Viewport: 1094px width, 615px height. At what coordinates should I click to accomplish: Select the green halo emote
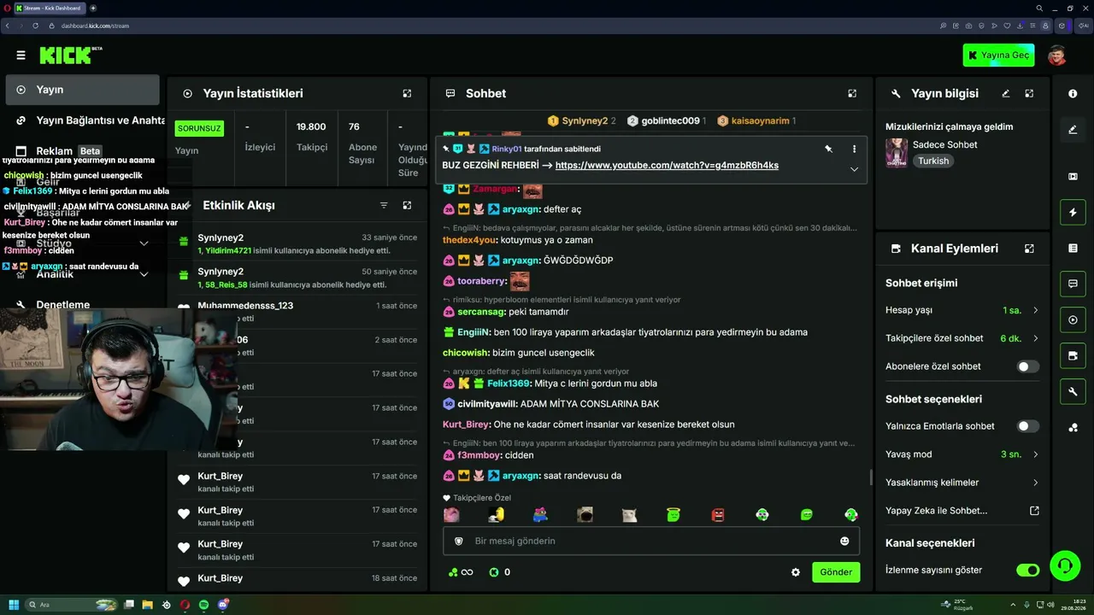[673, 514]
